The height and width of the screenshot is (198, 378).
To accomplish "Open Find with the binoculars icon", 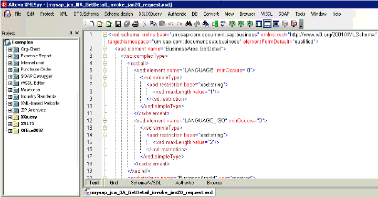I will click(x=188, y=24).
